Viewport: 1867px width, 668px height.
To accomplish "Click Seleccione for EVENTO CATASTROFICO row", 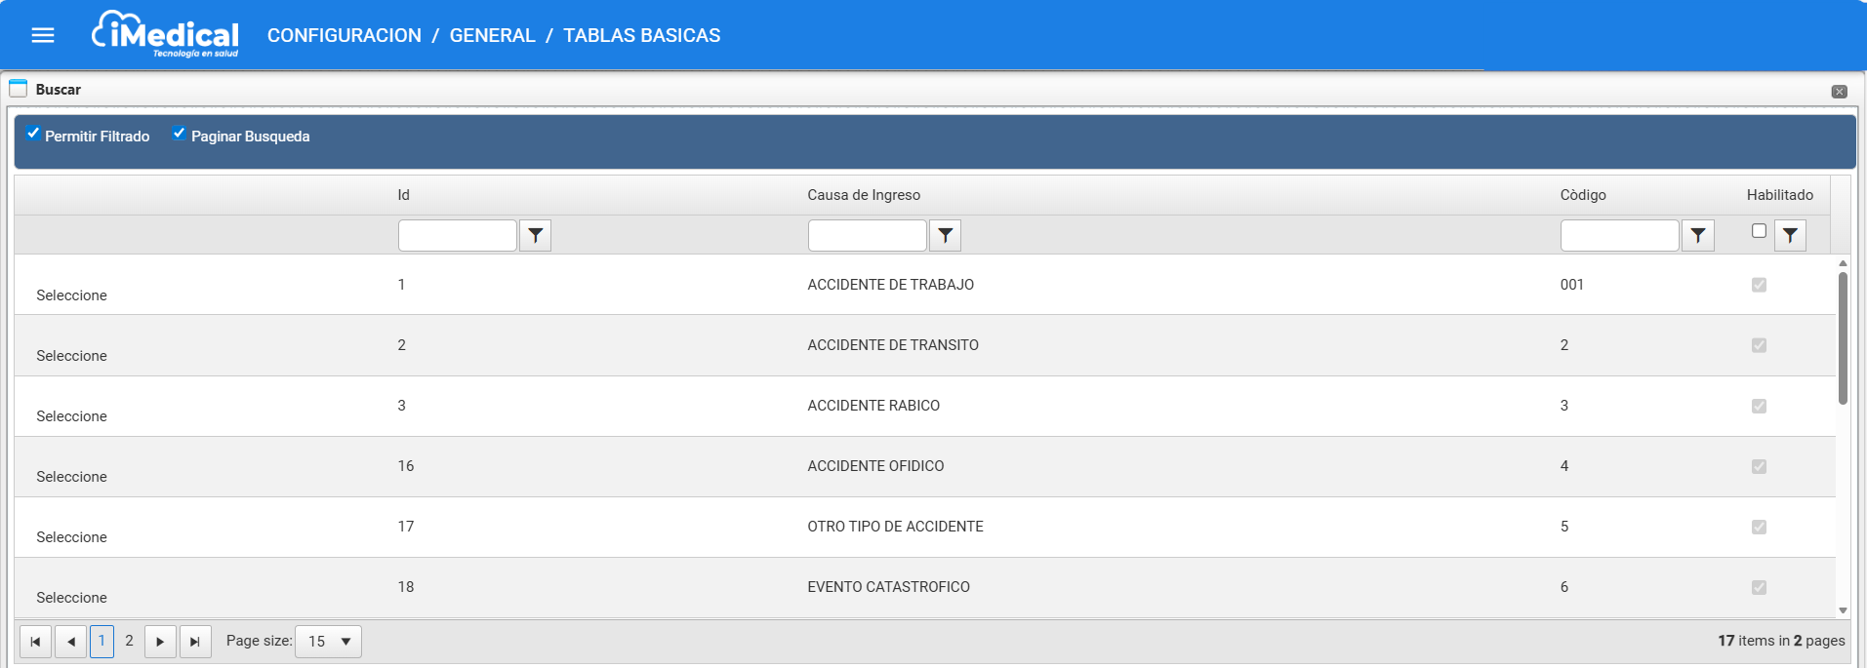I will point(71,598).
